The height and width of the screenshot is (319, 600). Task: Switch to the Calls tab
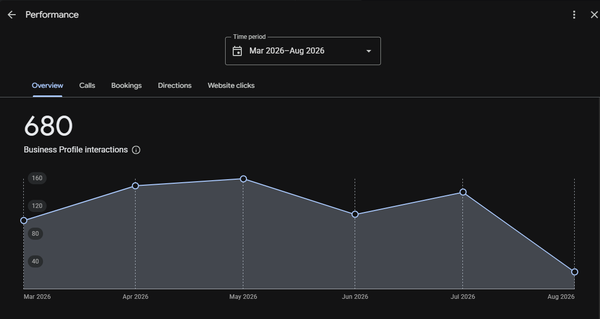coord(87,85)
